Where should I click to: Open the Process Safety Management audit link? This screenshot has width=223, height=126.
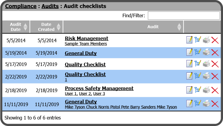tap(99, 88)
